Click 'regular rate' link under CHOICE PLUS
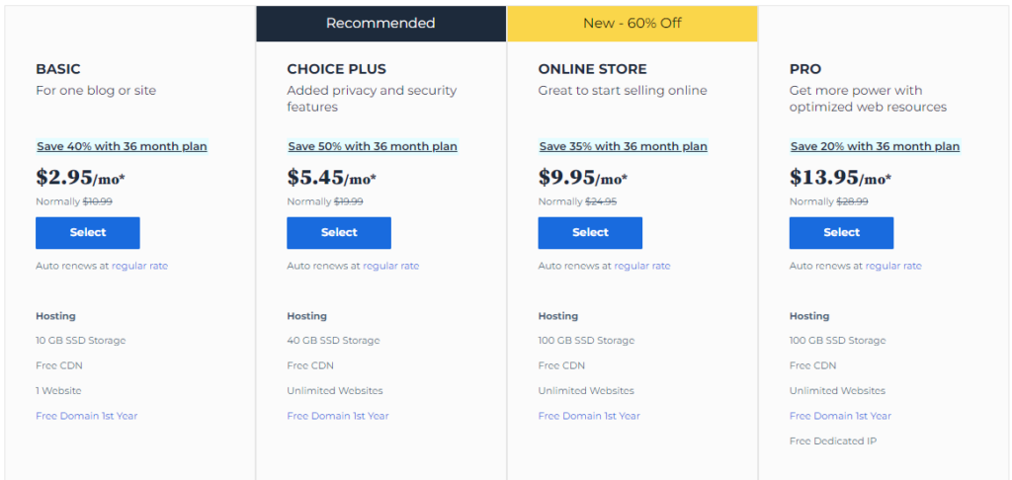Viewport: 1012px width, 480px height. [390, 266]
